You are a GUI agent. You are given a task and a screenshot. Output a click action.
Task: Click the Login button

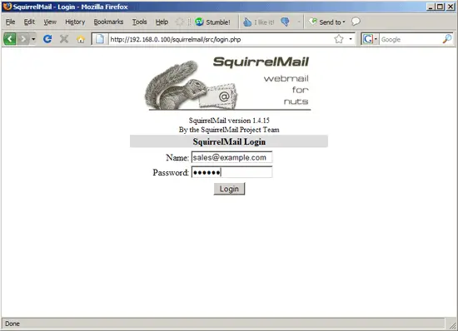(x=229, y=189)
